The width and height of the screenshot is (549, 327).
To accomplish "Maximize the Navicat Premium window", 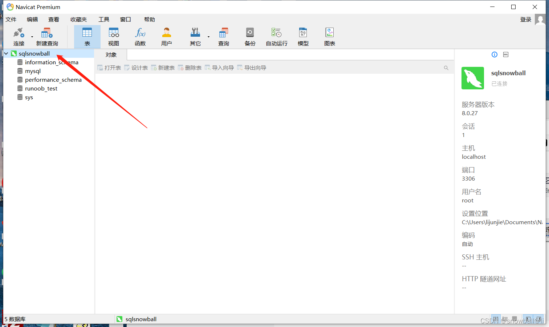I will click(x=513, y=7).
